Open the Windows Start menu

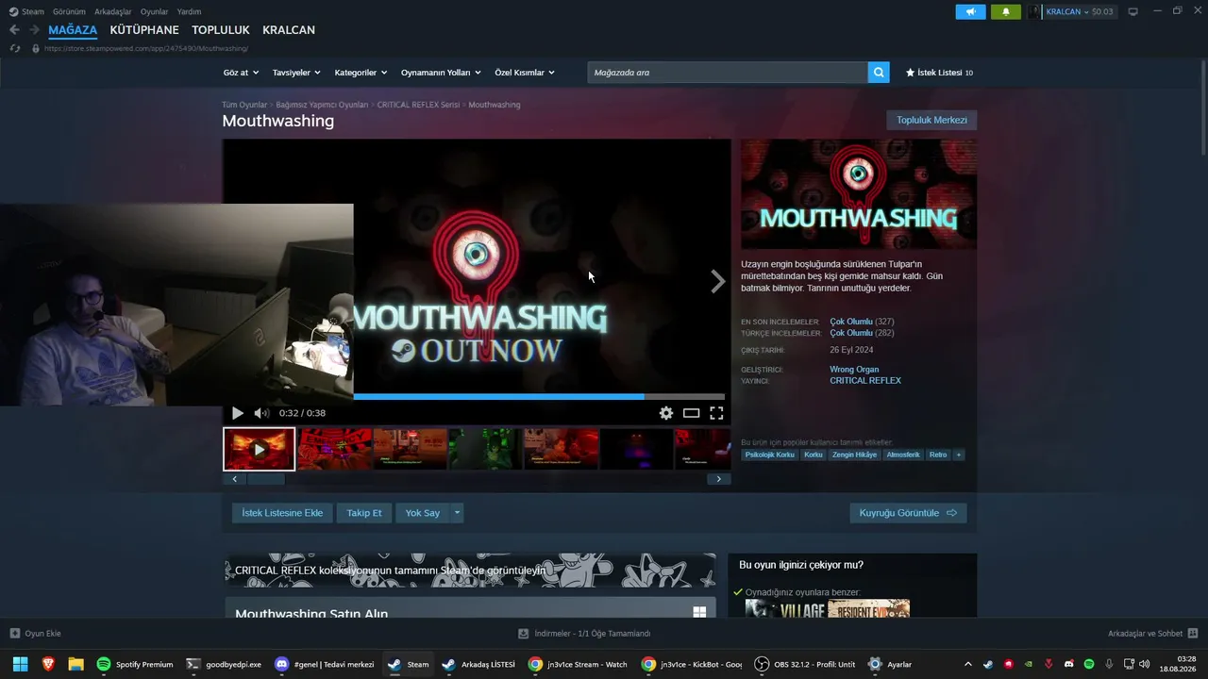20,664
